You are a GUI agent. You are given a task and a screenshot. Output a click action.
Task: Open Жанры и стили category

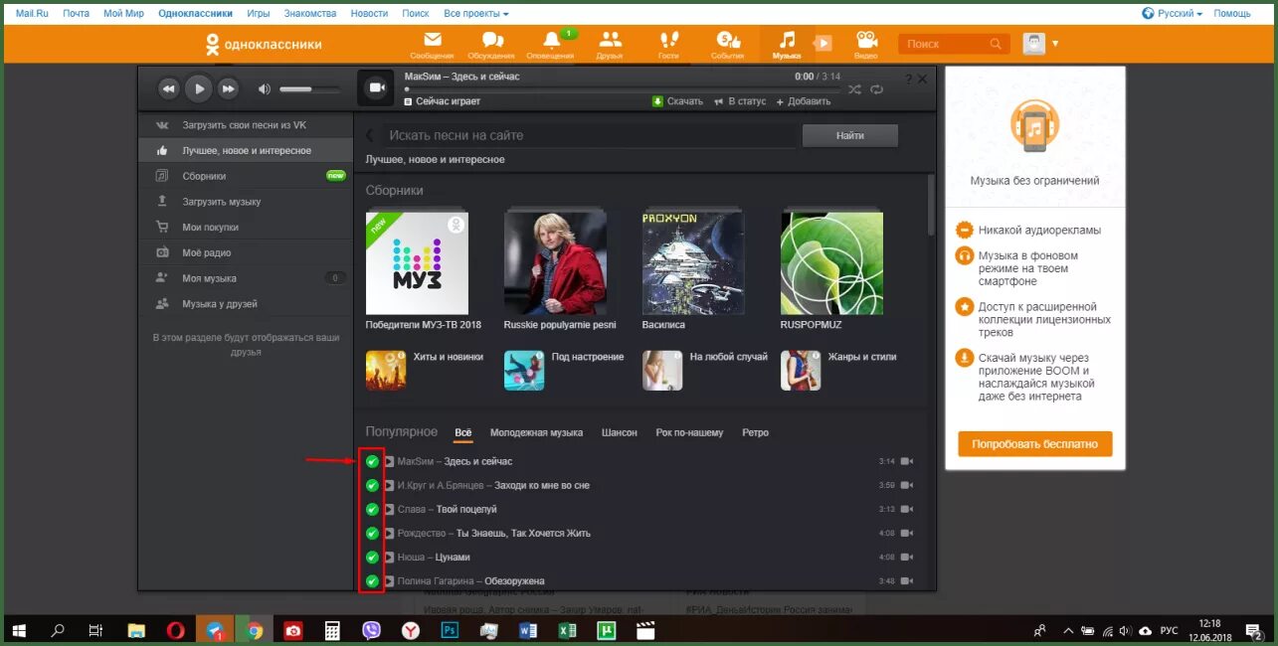click(x=838, y=370)
